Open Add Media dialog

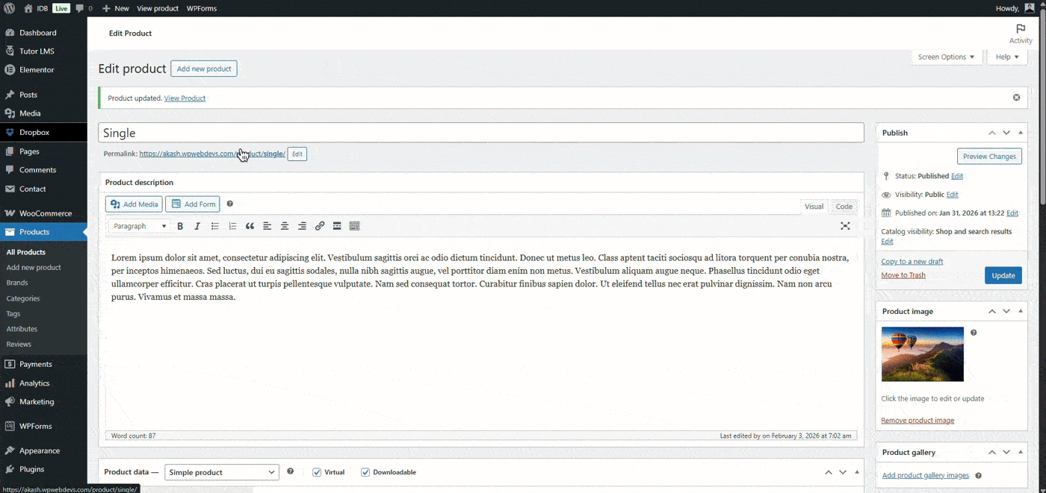[x=133, y=204]
